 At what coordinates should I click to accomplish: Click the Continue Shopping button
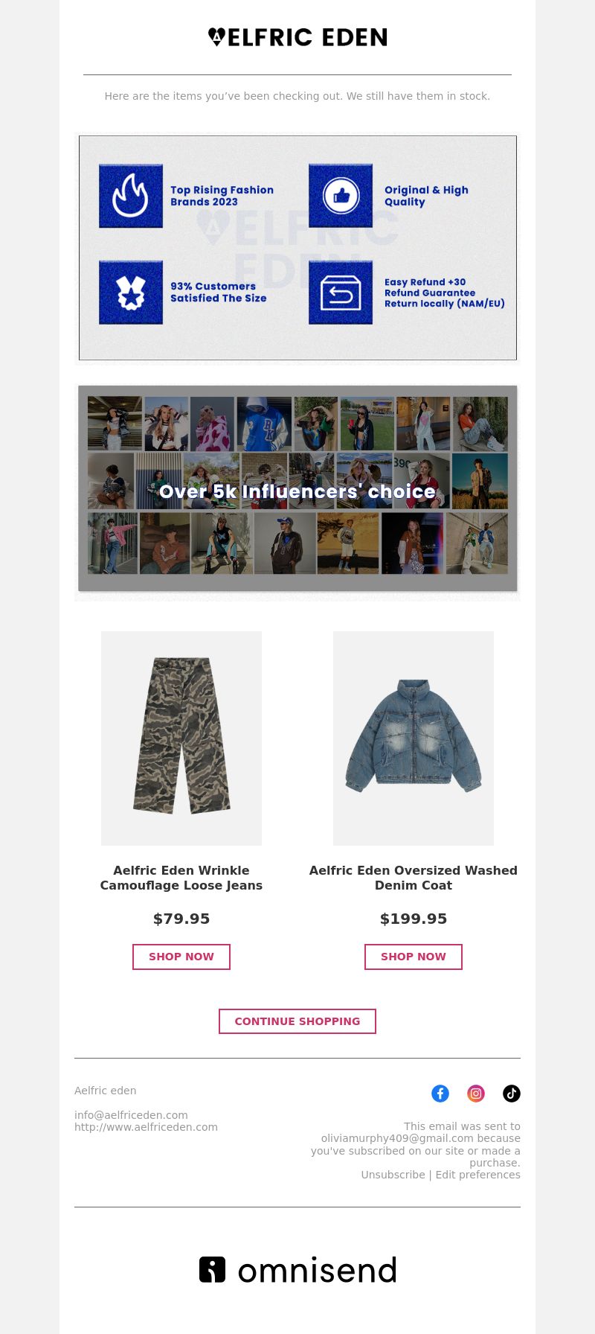pos(297,1021)
